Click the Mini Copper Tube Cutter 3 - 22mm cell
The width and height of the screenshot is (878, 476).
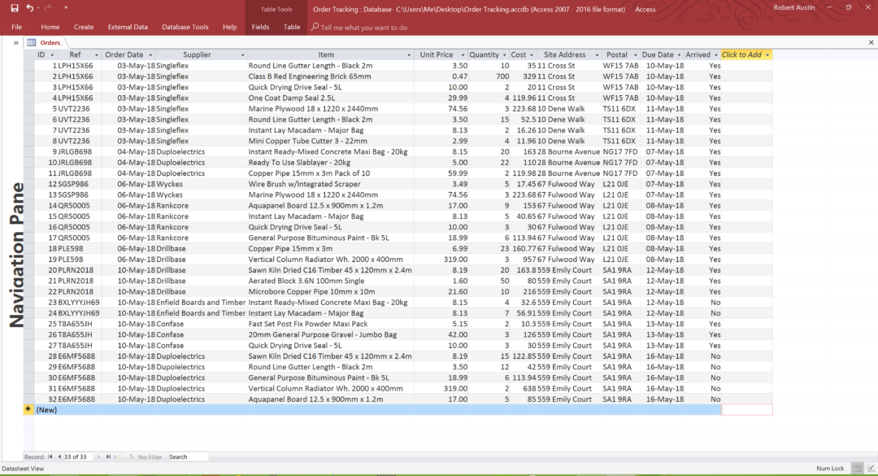coord(330,142)
